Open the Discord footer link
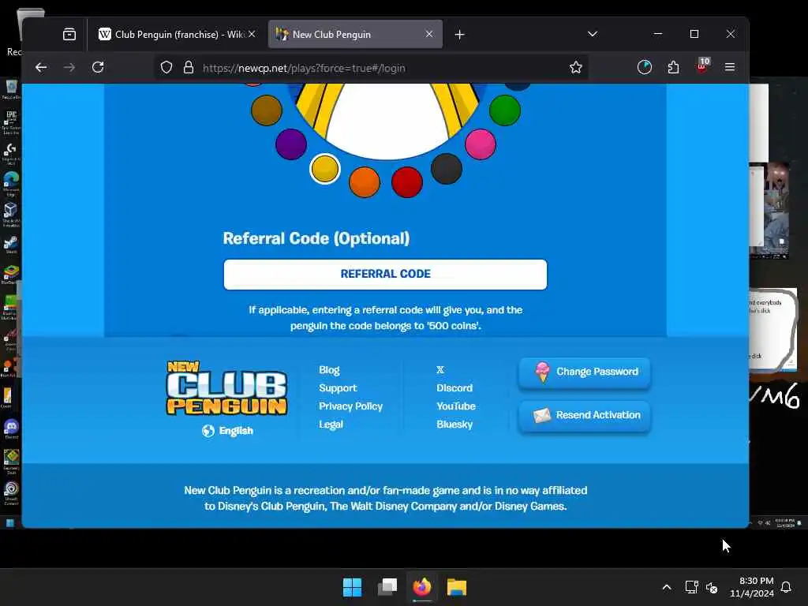Image resolution: width=808 pixels, height=606 pixels. coord(454,388)
